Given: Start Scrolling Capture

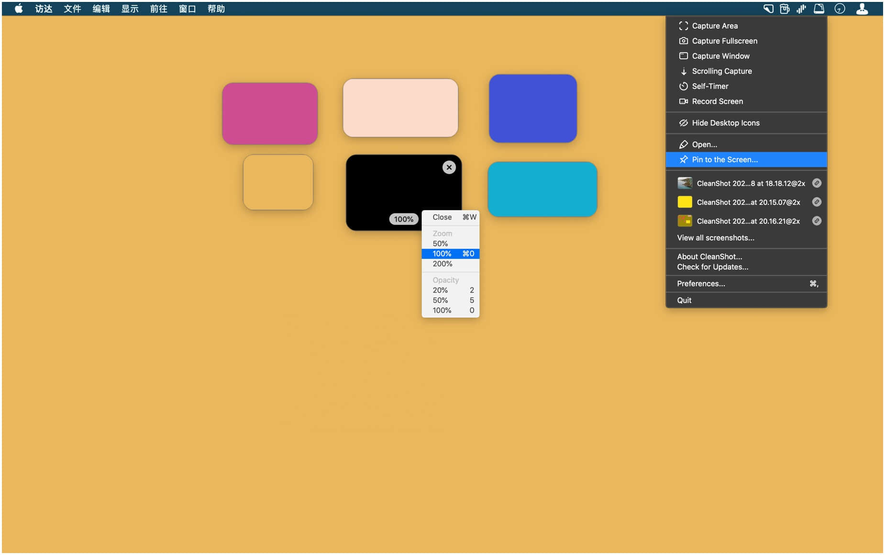Looking at the screenshot, I should click(x=721, y=71).
